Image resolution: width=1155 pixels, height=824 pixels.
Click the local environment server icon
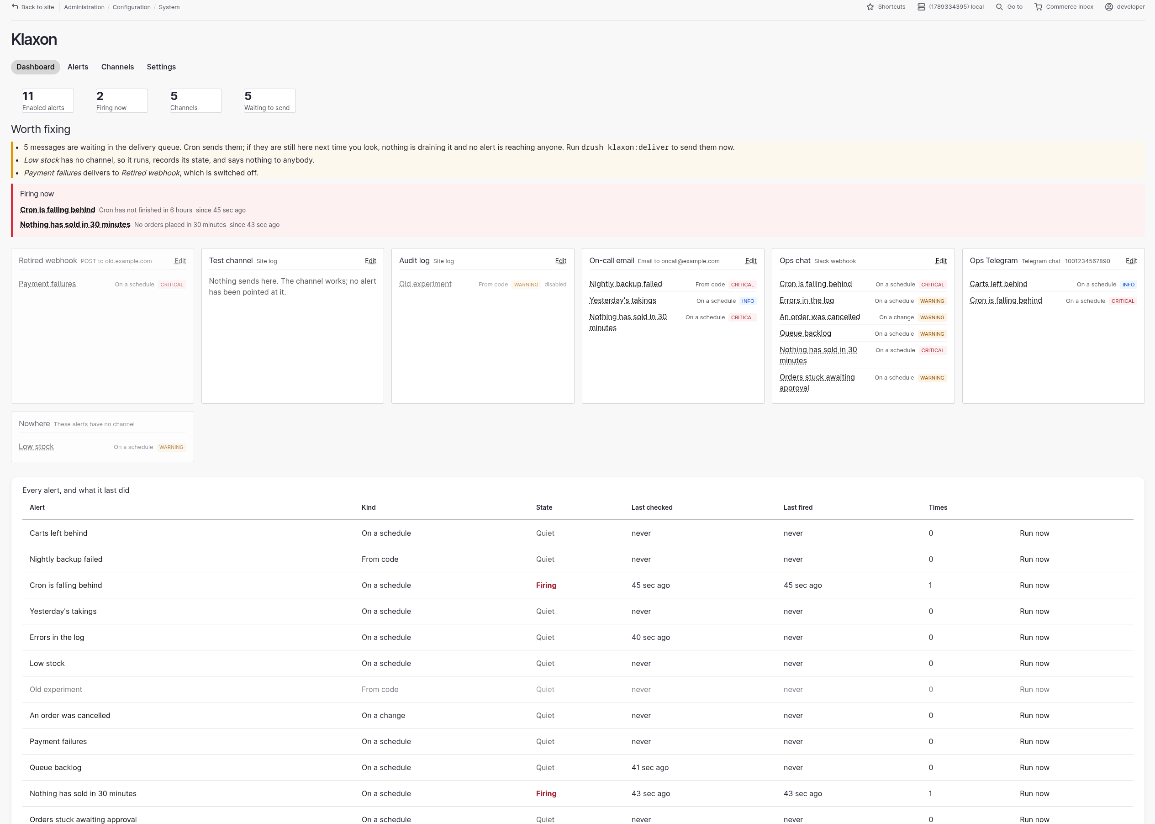921,7
